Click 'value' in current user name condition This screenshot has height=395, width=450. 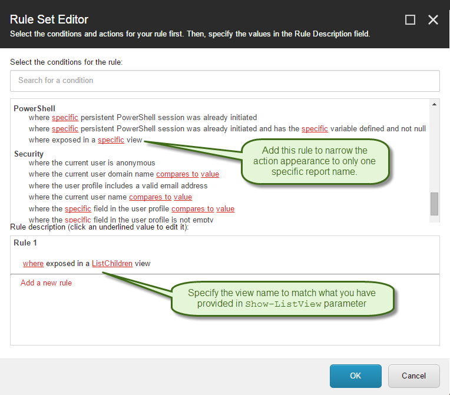[183, 197]
